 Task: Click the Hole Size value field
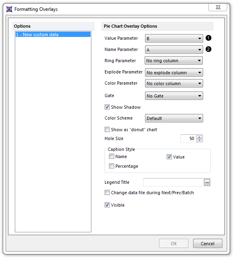point(188,138)
